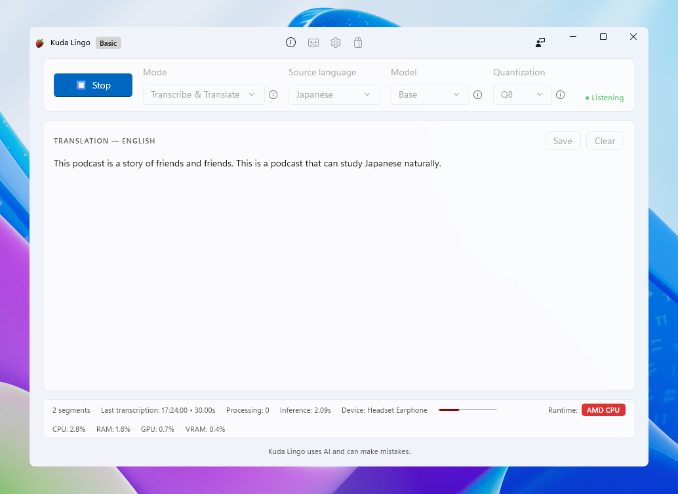
Task: Open the Japanese source language dropdown
Action: click(334, 94)
